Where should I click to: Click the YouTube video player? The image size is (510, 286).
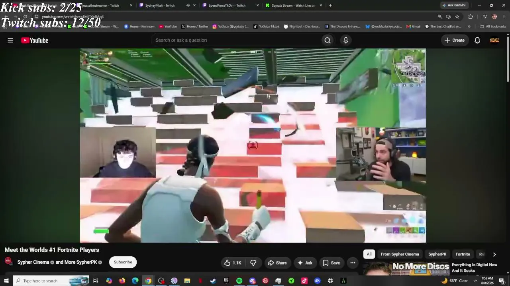coord(253,145)
